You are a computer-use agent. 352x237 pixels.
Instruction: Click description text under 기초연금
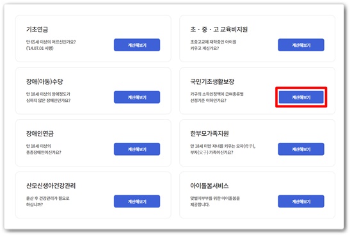click(x=51, y=45)
